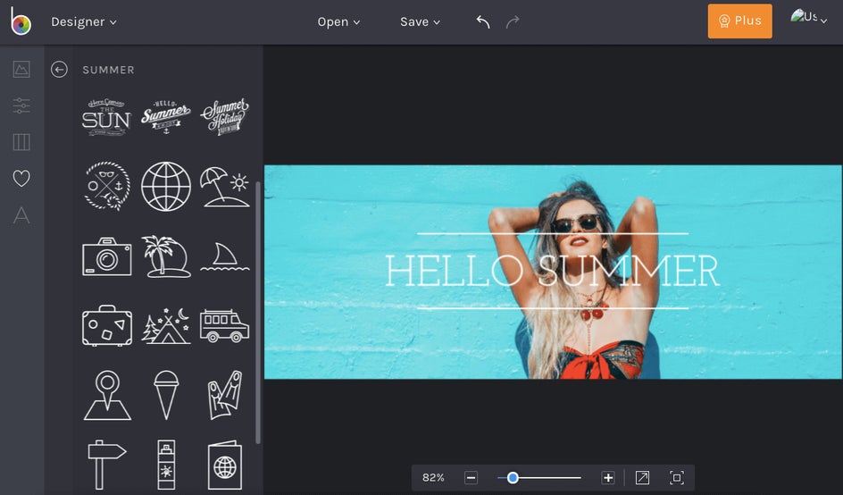Insert the map location pin graphic
Viewport: 843px width, 495px height.
tap(107, 396)
